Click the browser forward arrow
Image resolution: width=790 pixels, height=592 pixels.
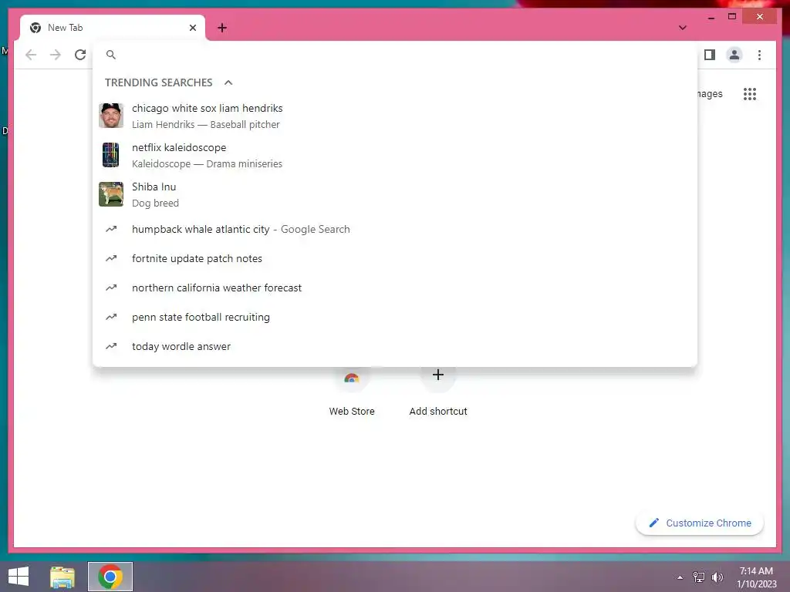point(56,55)
